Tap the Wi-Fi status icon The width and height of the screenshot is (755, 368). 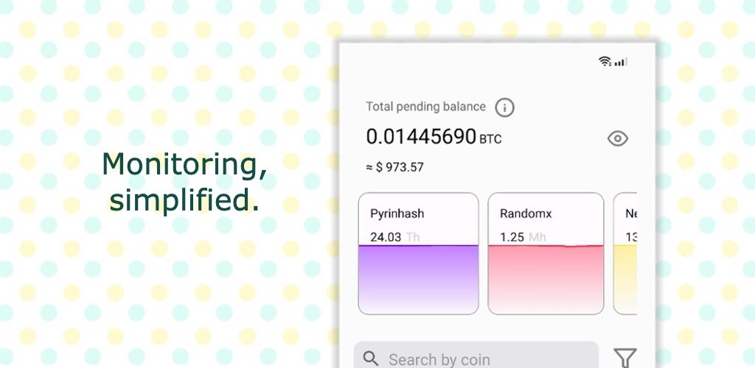pyautogui.click(x=605, y=61)
